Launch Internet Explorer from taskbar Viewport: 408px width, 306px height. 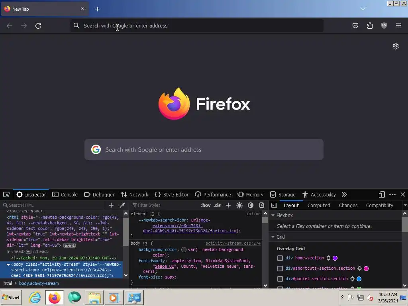tap(35, 297)
